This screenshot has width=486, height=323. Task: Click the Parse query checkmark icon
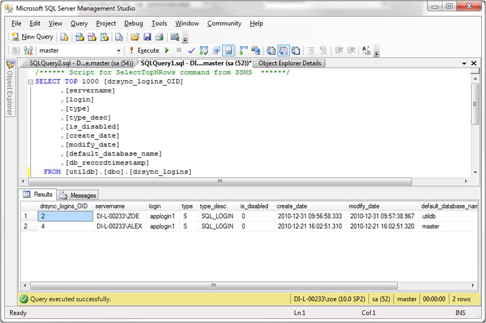(192, 50)
